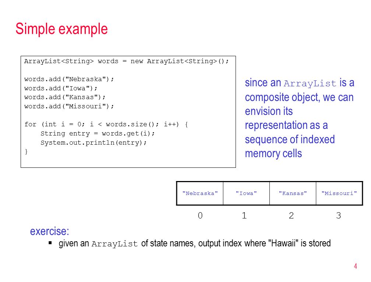The height and width of the screenshot is (282, 371).
Task: Click index label 0 under the cells
Action: [200, 216]
